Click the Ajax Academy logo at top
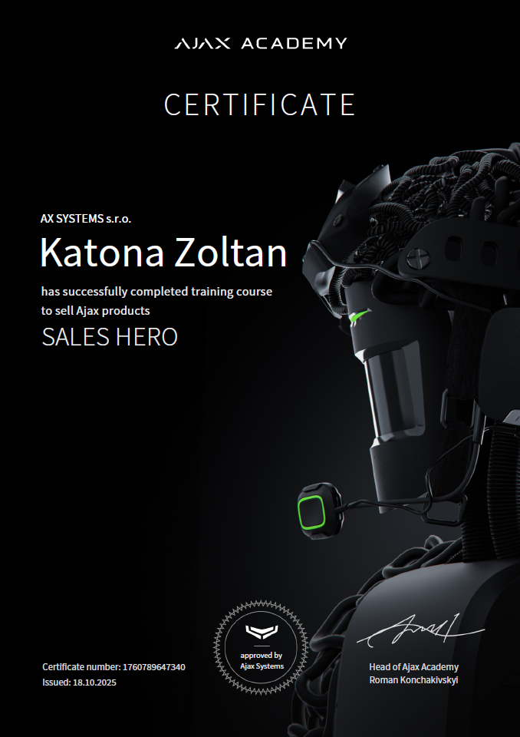 point(261,44)
